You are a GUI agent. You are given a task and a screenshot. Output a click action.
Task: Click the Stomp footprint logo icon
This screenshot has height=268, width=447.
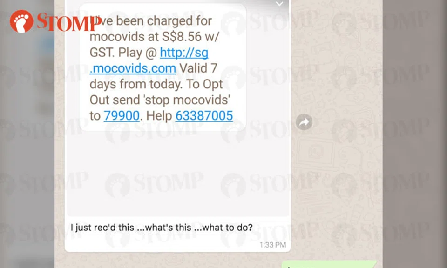(x=21, y=21)
